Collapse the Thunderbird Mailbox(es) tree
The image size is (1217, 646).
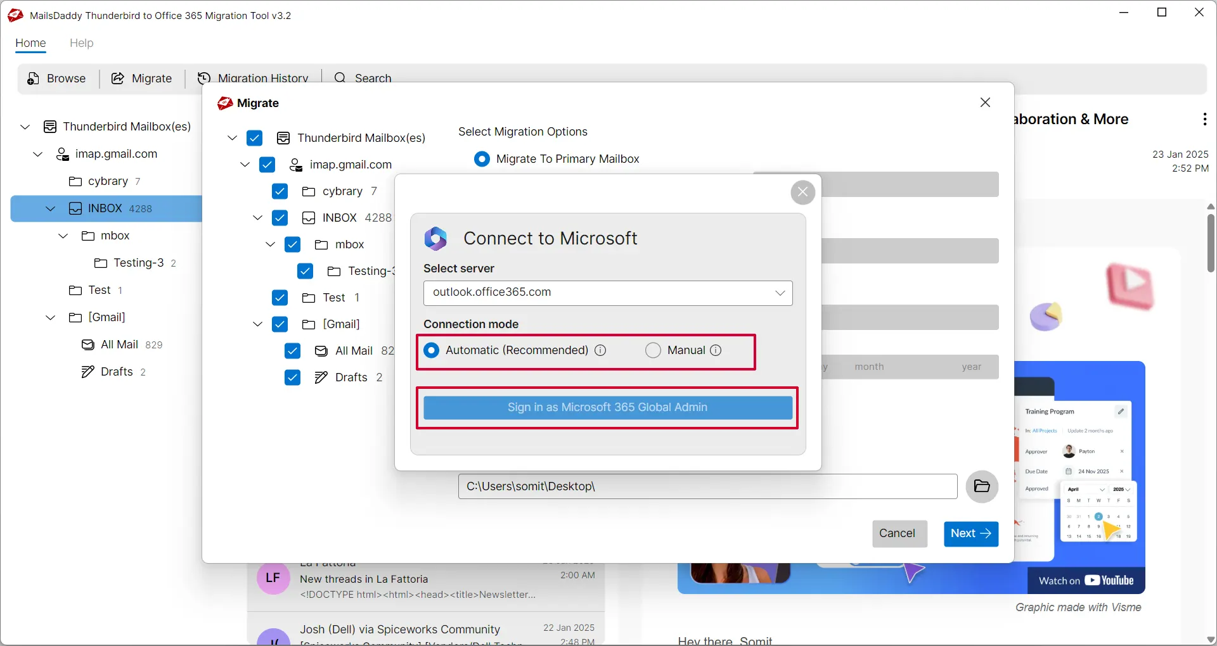(x=232, y=137)
